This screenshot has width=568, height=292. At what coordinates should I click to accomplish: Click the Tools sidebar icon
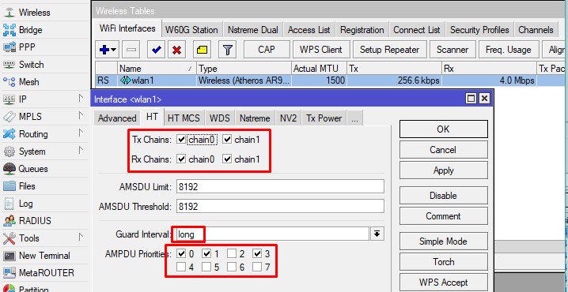click(9, 238)
